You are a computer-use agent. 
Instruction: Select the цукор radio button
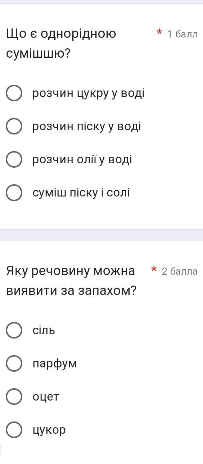coord(14,430)
